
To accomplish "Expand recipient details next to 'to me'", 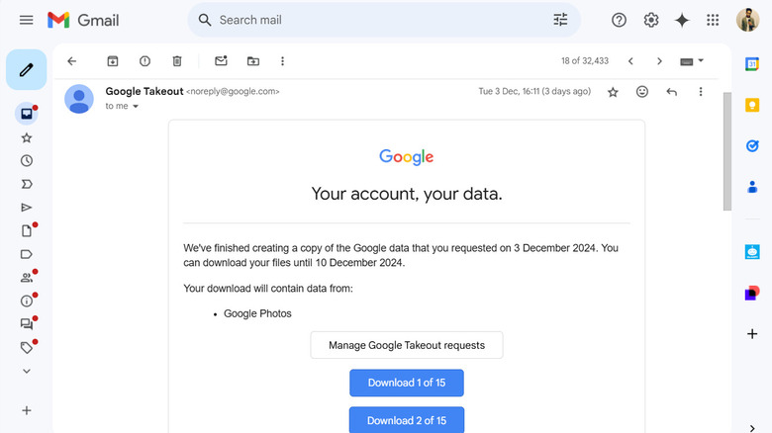I will coord(136,106).
